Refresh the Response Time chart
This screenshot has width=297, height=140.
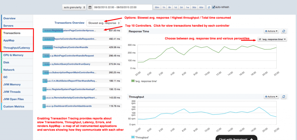click(284, 31)
